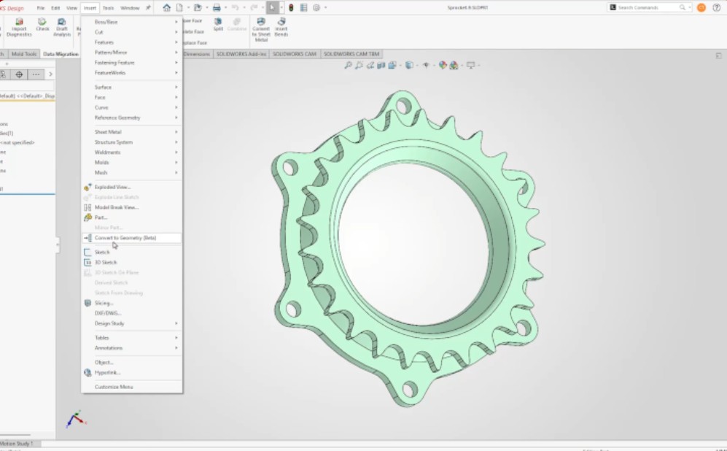Click the coordinate triad in the viewport
727x451 pixels.
(x=76, y=419)
